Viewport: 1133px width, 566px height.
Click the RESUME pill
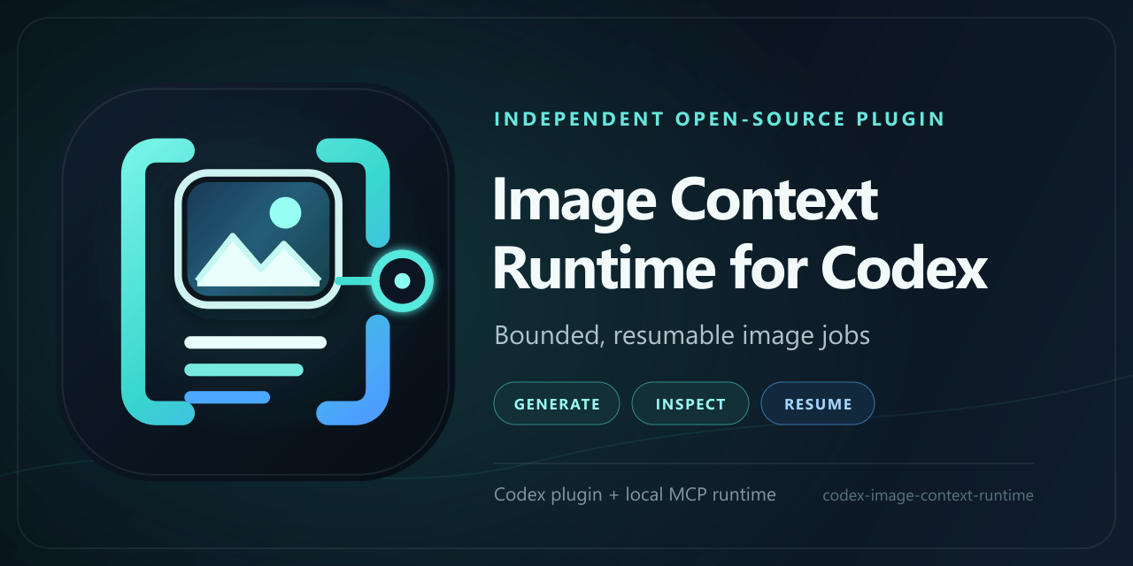pyautogui.click(x=818, y=404)
